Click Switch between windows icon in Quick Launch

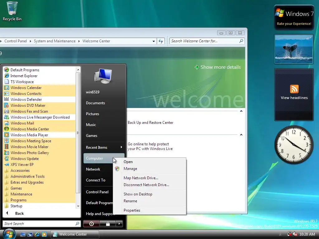pos(30,234)
